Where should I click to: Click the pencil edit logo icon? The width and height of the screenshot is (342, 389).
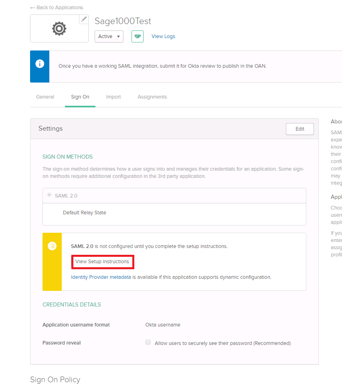coord(84,19)
